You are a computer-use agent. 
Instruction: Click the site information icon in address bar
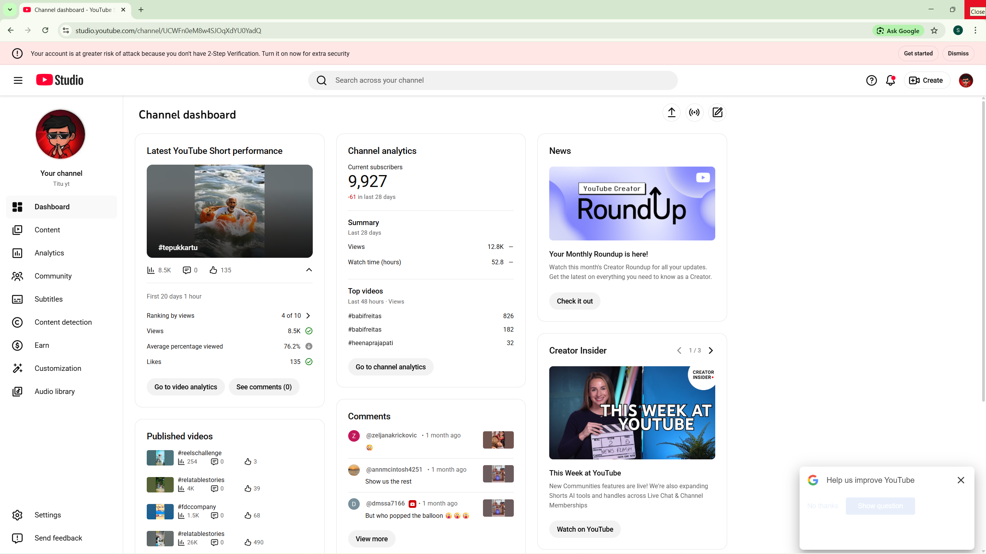coord(66,31)
